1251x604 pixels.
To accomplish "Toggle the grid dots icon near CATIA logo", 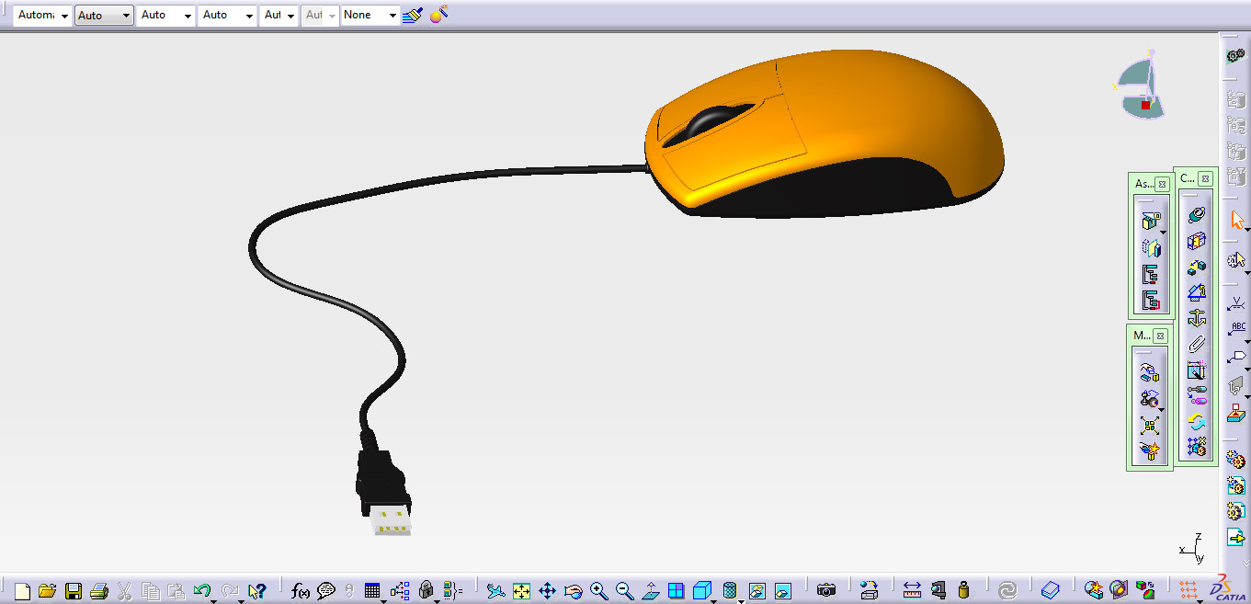I will pyautogui.click(x=1188, y=589).
